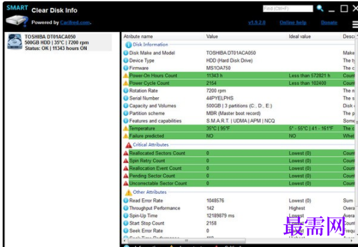Image resolution: width=358 pixels, height=247 pixels.
Task: Click the search magnifier icon
Action: click(320, 9)
